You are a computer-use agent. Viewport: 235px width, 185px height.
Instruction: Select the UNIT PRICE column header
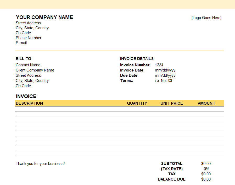[171, 103]
